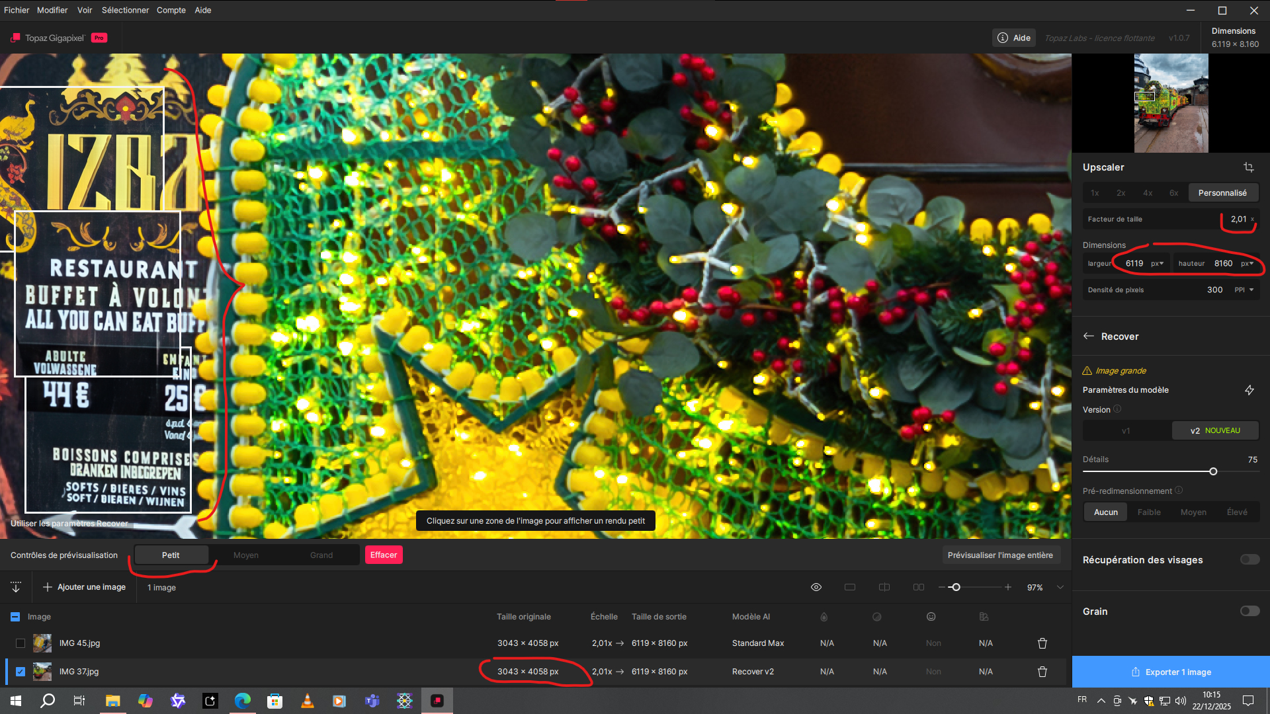Switch to split-view comparison icon

click(884, 587)
